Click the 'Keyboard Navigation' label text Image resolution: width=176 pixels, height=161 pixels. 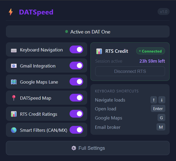coord(41,50)
